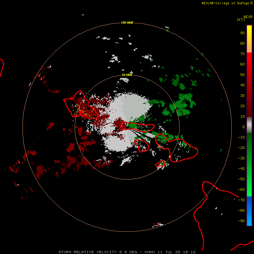Screen dimensions: 254x254
Task: Click the [KT] units label
Action: point(241,19)
